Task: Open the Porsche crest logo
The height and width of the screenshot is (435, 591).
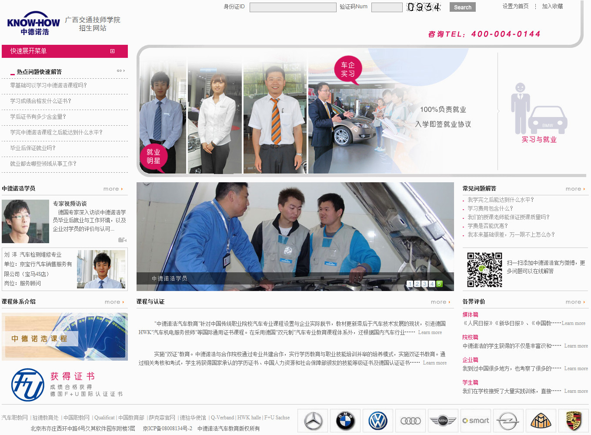Action: coord(573,421)
